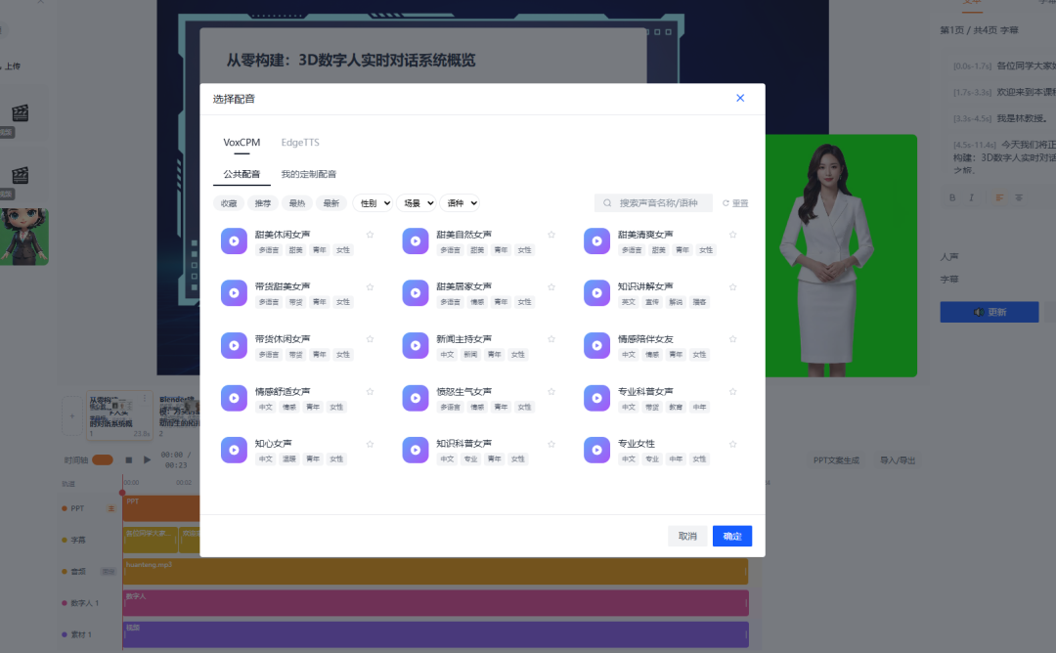
Task: Play the 新闻主持女声 voice preview
Action: (x=416, y=345)
